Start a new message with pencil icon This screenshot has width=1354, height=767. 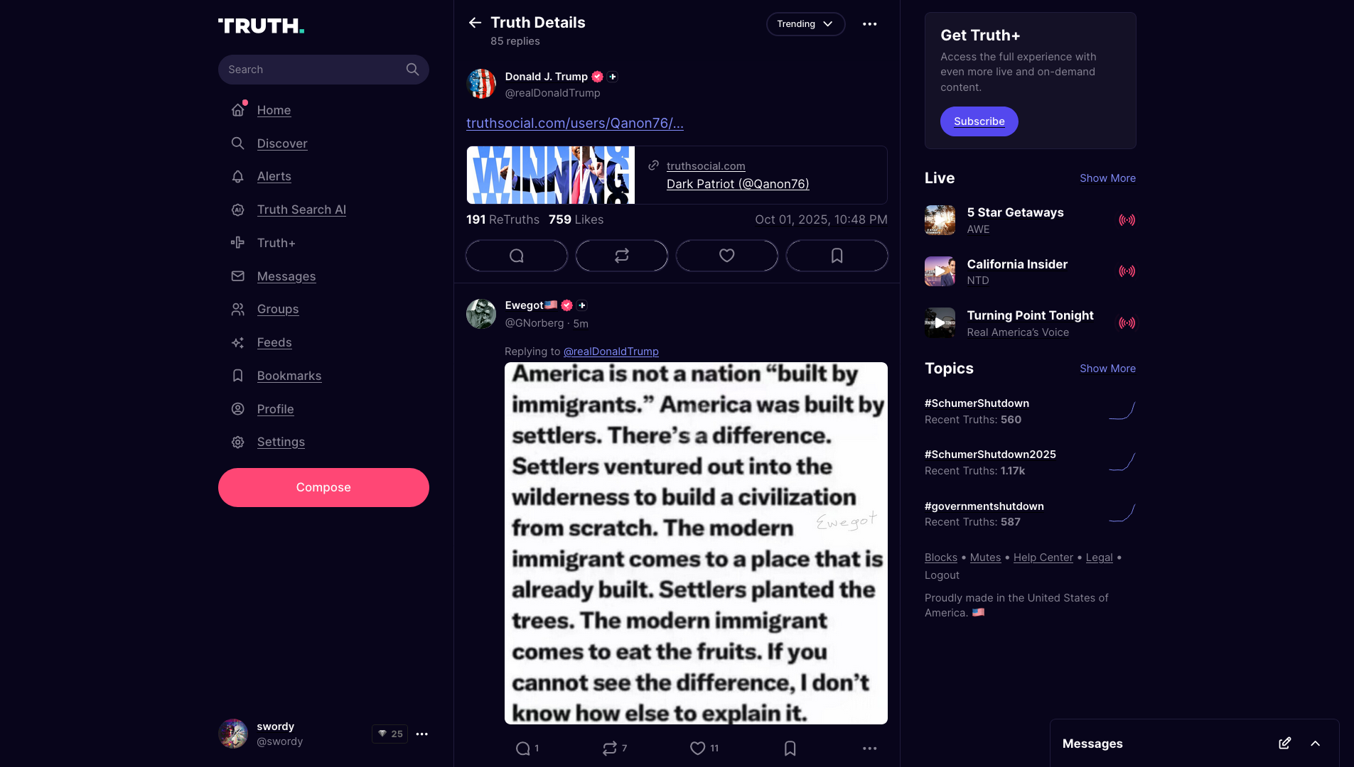[1284, 744]
